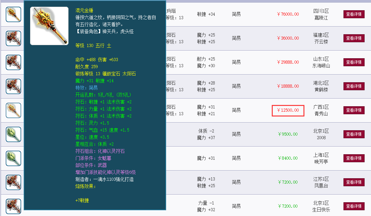The height and width of the screenshot is (216, 371).
Task: Click 查看详情 for the 上海1区 晚芳亭 listing
Action: tap(354, 158)
